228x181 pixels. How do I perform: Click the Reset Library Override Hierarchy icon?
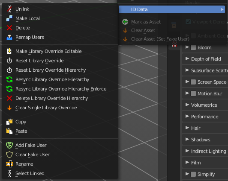click(x=9, y=70)
